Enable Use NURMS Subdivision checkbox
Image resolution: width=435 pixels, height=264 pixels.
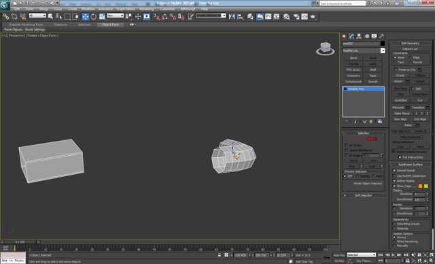tap(394, 176)
